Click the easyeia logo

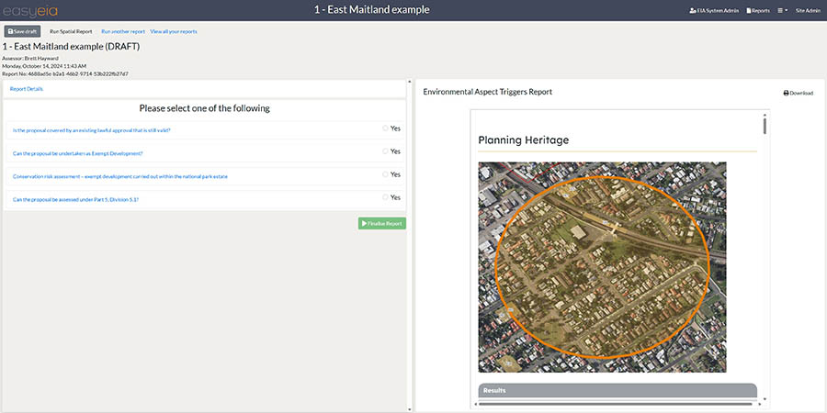(x=30, y=10)
